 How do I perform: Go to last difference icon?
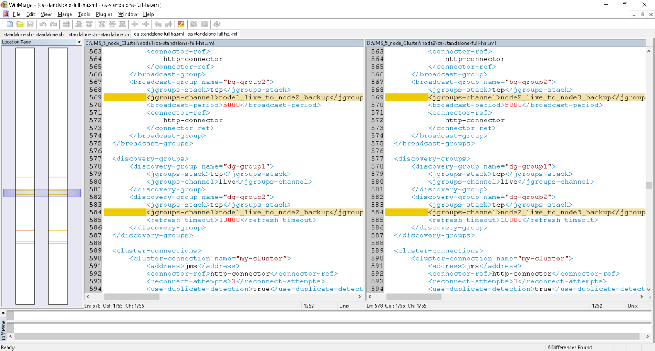122,24
